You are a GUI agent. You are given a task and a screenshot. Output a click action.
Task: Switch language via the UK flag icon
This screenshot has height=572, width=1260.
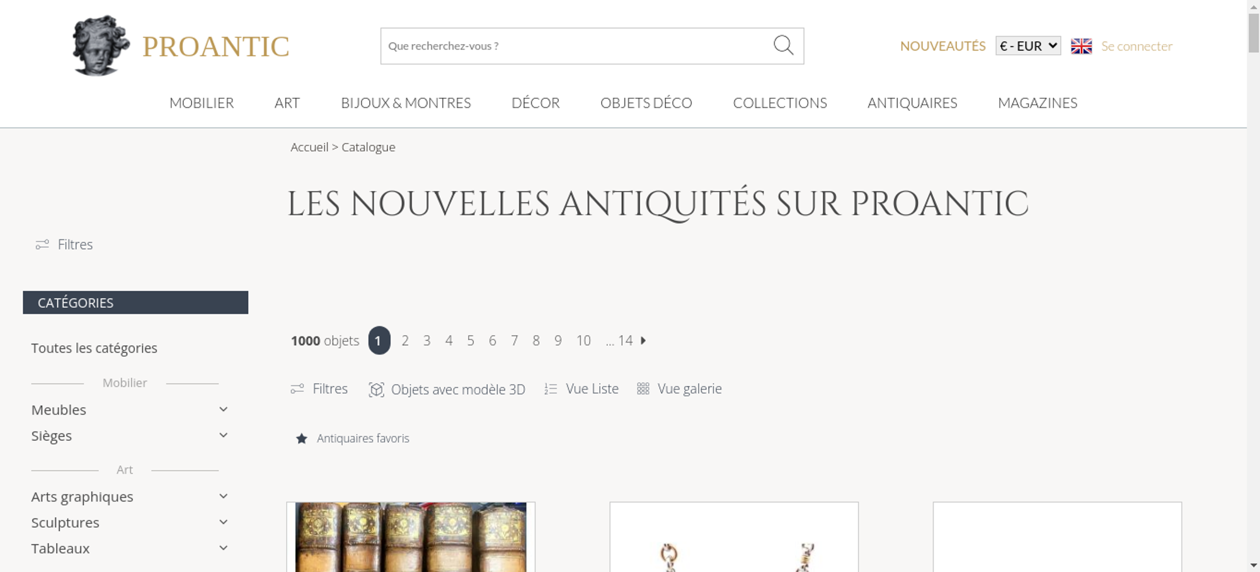tap(1081, 46)
